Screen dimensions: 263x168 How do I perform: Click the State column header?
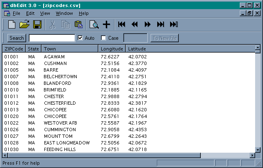33,49
